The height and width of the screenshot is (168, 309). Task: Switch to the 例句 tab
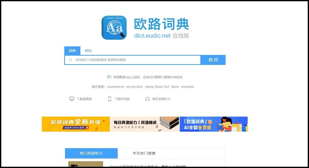(x=88, y=51)
